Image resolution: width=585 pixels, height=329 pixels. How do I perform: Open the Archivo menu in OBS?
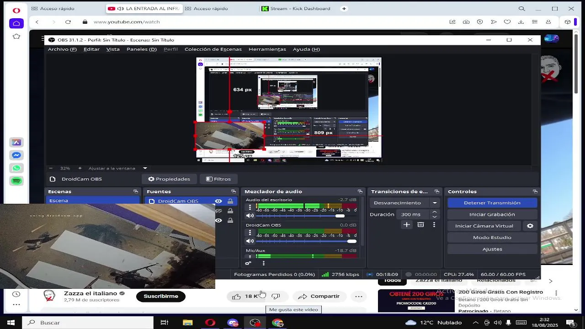coord(62,49)
